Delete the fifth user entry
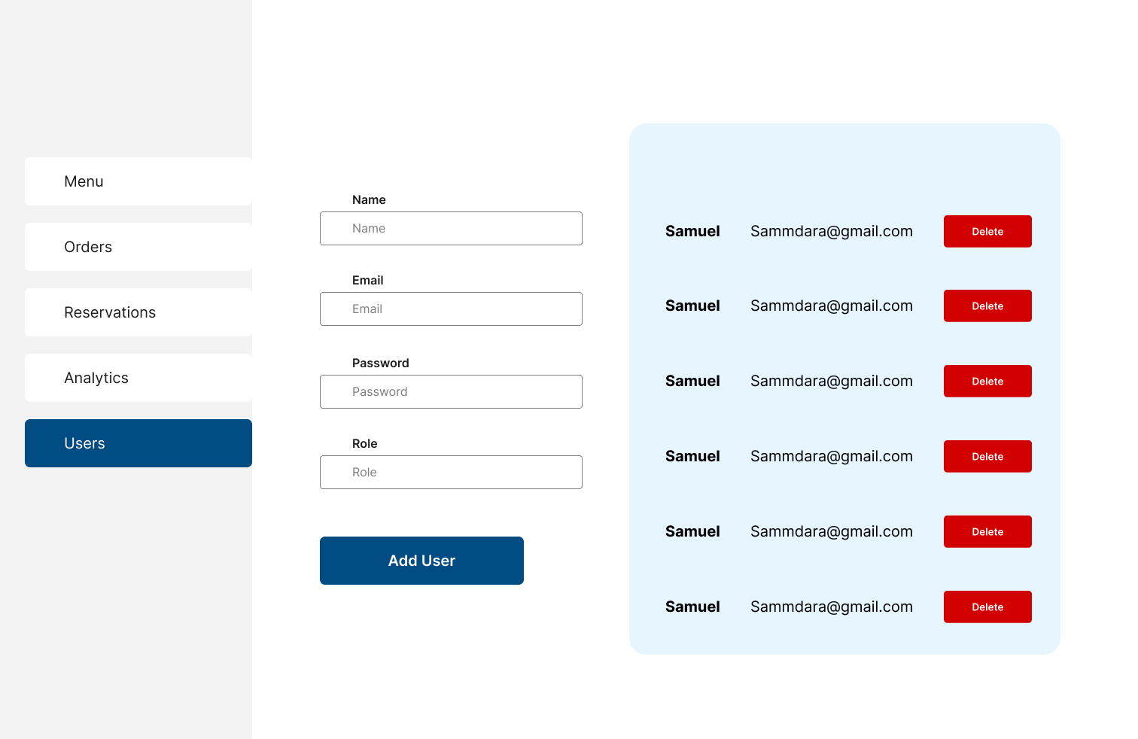Image resolution: width=1138 pixels, height=739 pixels. click(x=987, y=531)
